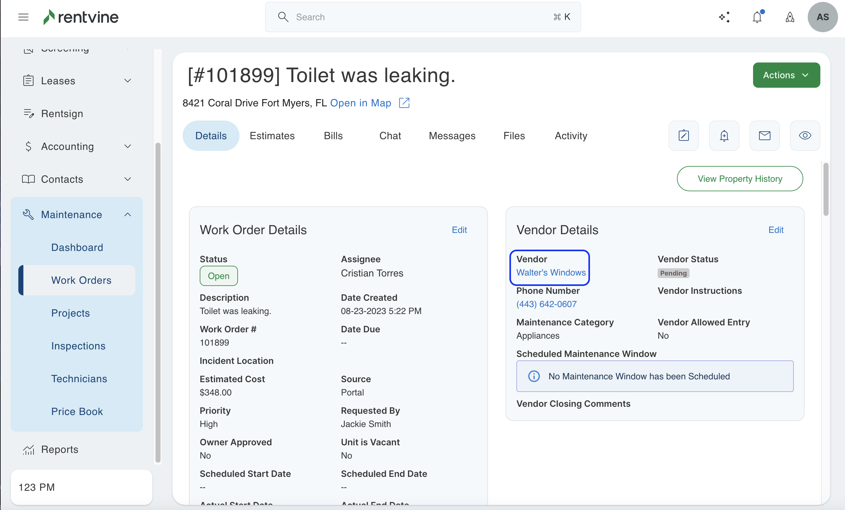
Task: Open the AI sparkle assistant icon
Action: click(x=724, y=17)
